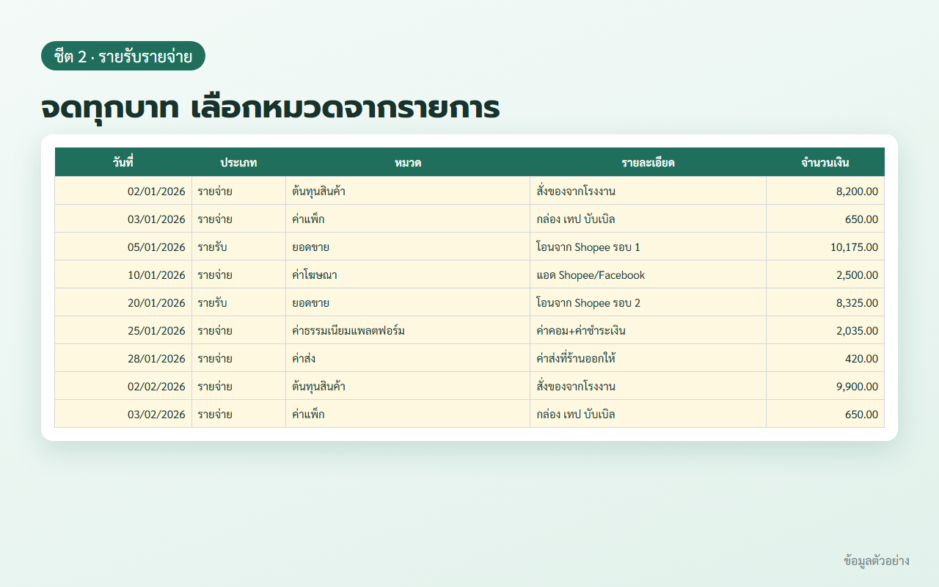Select กล่อง เทป บับเบิล in the 03/01/2026 row
Screen dimensions: 939x587
(648, 219)
